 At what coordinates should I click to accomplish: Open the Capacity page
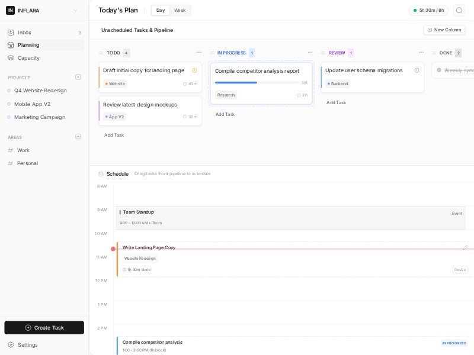coord(28,58)
